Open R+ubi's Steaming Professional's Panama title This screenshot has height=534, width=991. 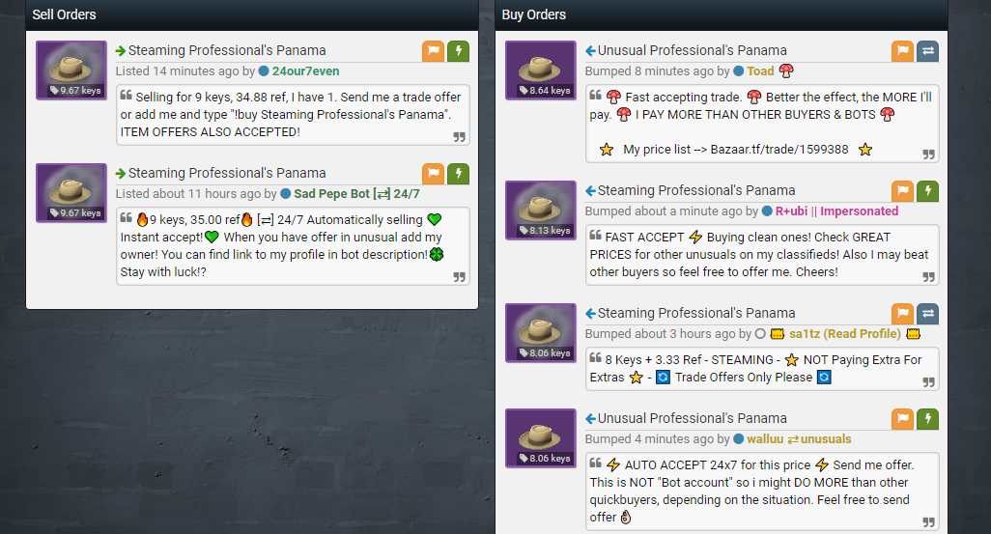[x=696, y=191]
